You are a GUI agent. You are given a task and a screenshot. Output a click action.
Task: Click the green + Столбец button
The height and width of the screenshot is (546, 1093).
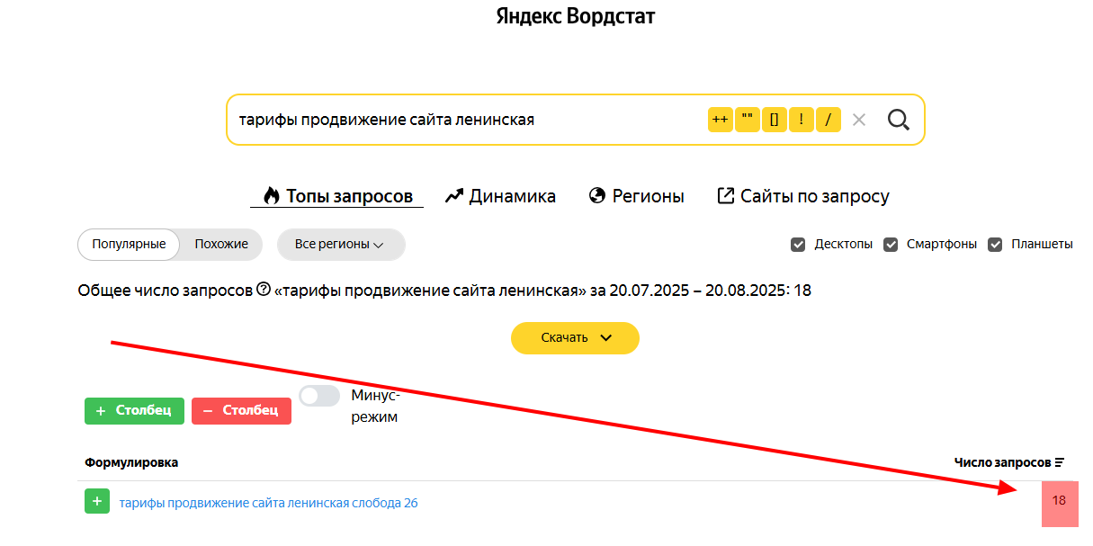(x=134, y=411)
